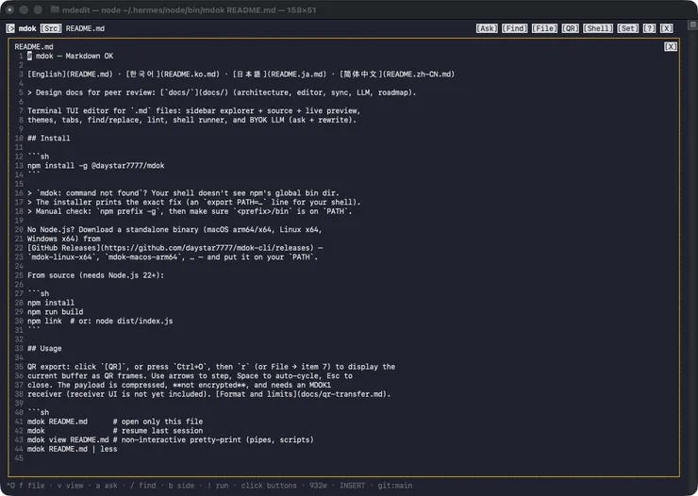Click the terminal window title text

(x=190, y=9)
